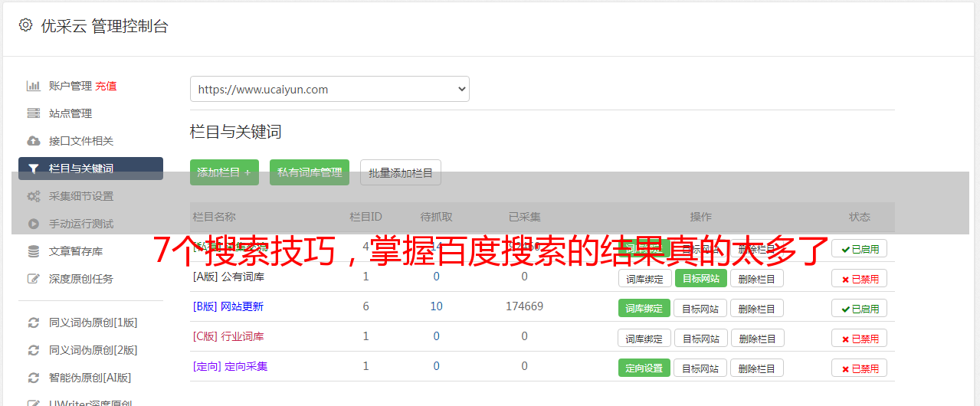Click 词库绑定 for [C版] 行业词库
The image size is (980, 406).
(x=644, y=338)
